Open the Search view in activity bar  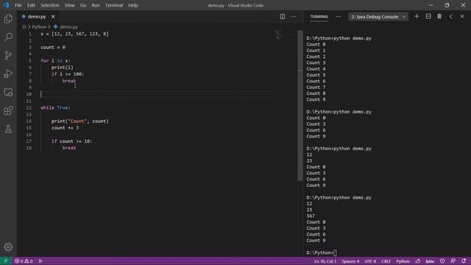(x=8, y=37)
